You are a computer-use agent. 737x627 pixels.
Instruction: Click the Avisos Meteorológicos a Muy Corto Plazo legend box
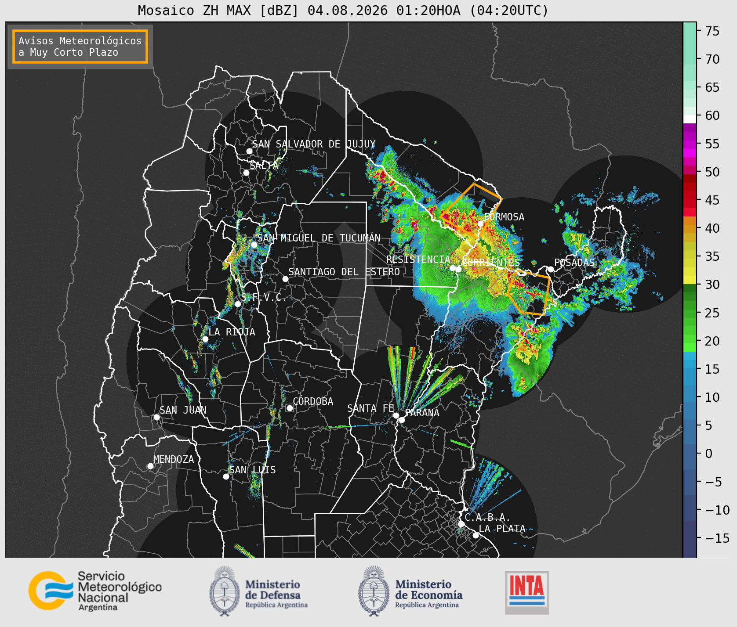tap(80, 47)
